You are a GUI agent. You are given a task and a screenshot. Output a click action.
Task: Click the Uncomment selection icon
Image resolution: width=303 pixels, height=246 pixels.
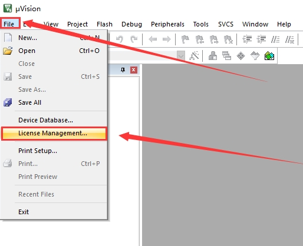tap(289, 39)
